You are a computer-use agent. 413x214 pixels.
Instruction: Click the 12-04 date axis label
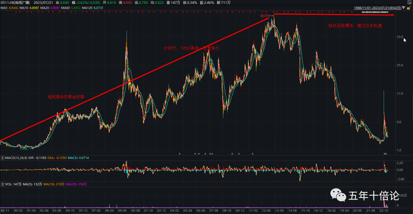(266, 211)
